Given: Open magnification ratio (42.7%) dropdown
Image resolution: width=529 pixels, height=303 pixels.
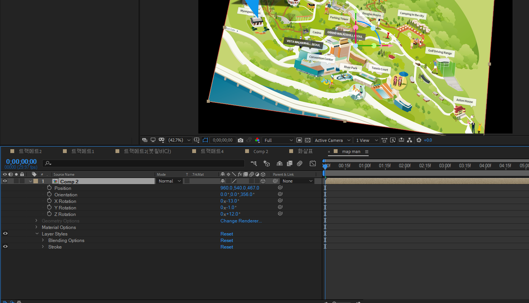Looking at the screenshot, I should [179, 140].
